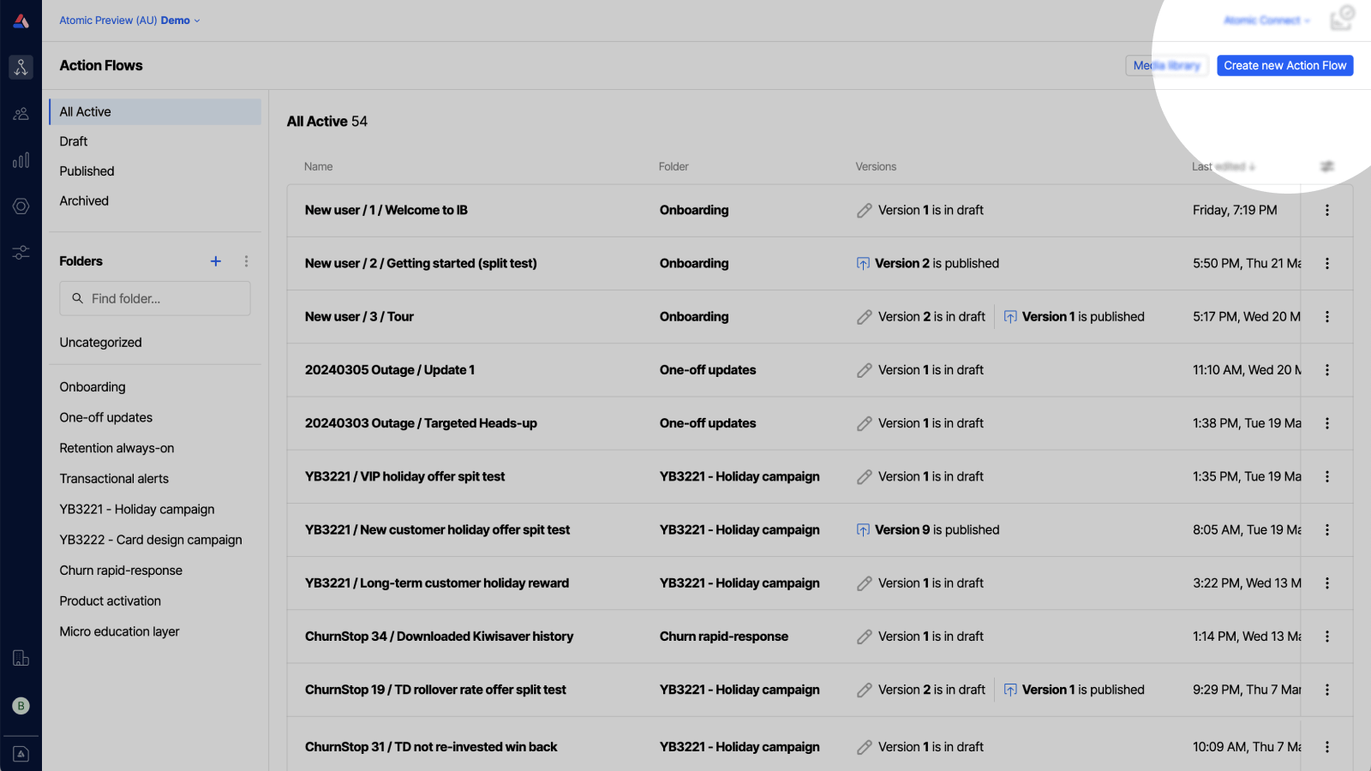
Task: Open row menu for VIP holiday offer spit test
Action: coord(1327,476)
